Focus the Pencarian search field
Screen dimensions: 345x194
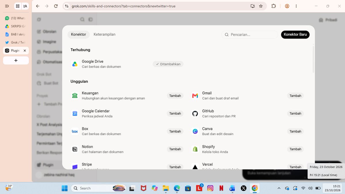pos(250,35)
